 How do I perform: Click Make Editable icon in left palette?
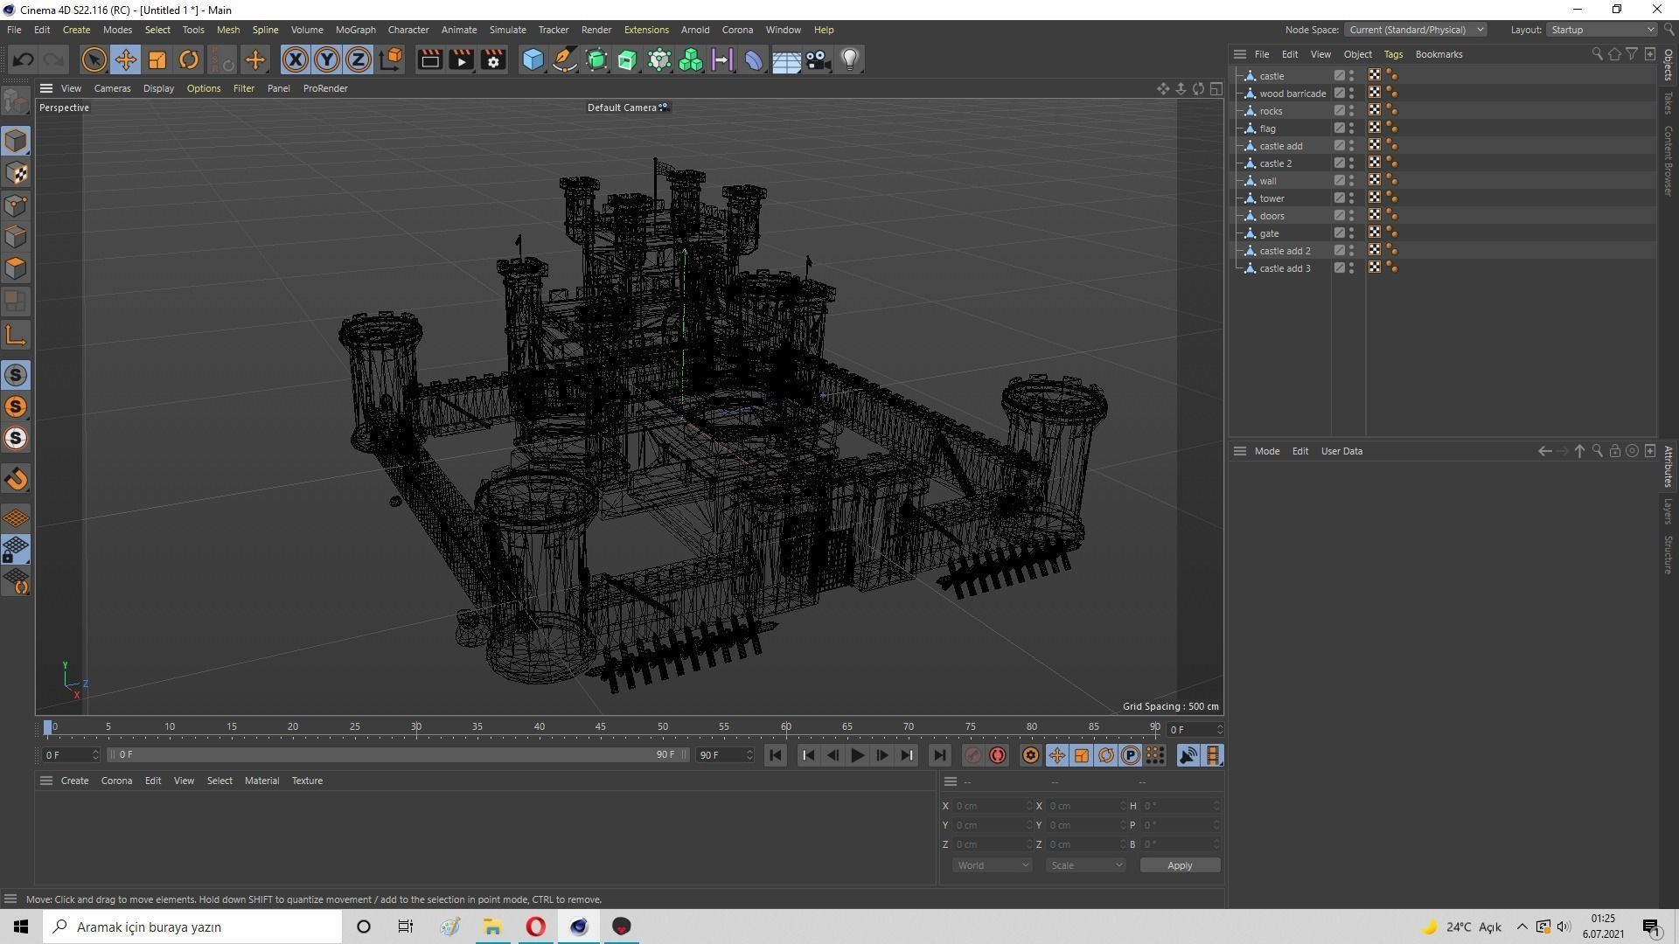16,102
